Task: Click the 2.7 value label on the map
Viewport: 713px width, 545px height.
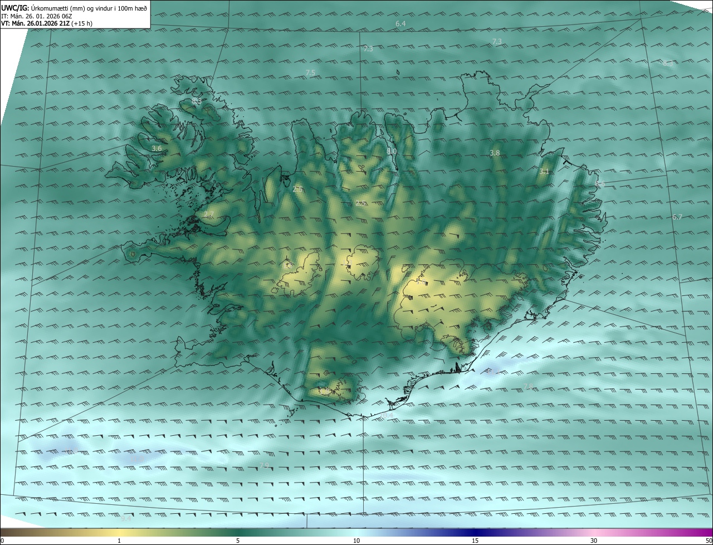Action: pyautogui.click(x=209, y=215)
